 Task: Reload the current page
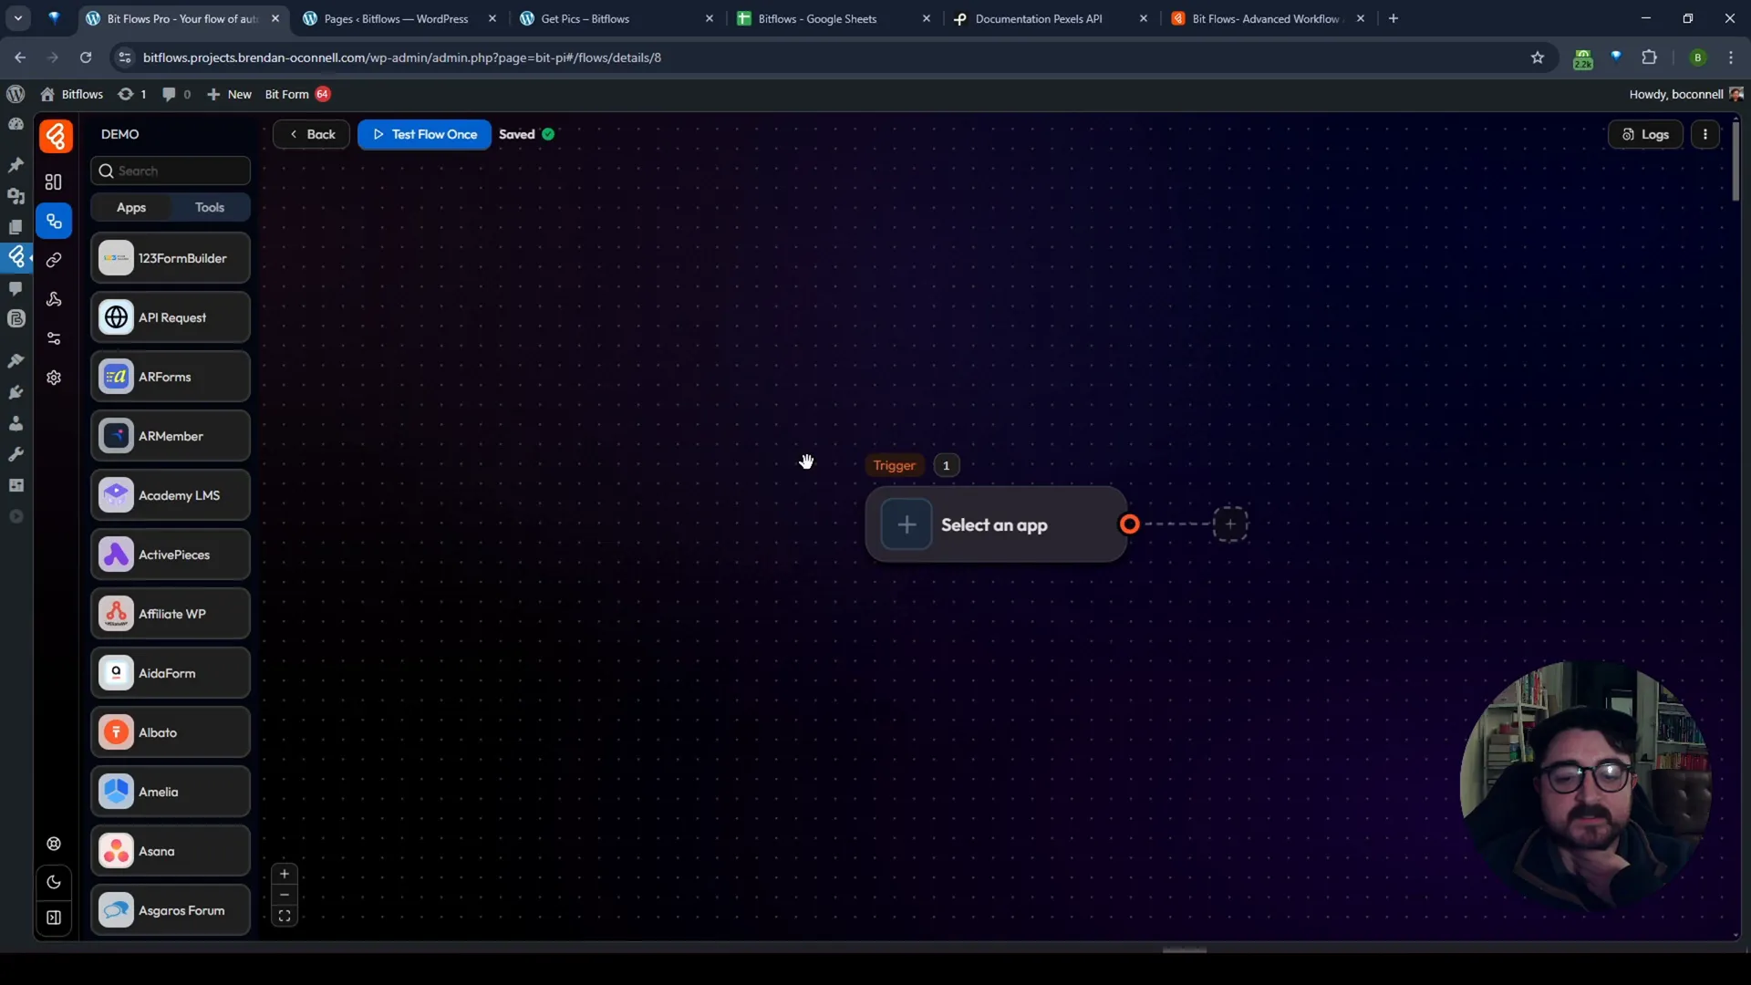pos(86,57)
